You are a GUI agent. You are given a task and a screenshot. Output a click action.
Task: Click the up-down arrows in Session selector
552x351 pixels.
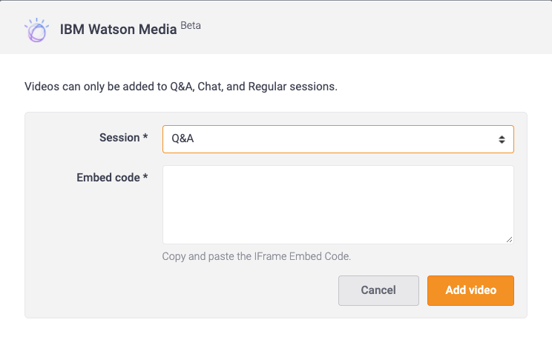pyautogui.click(x=502, y=139)
